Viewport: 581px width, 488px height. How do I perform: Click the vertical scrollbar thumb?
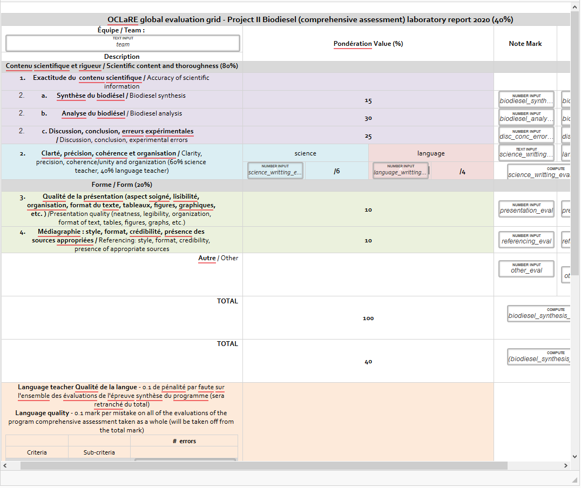[575, 144]
